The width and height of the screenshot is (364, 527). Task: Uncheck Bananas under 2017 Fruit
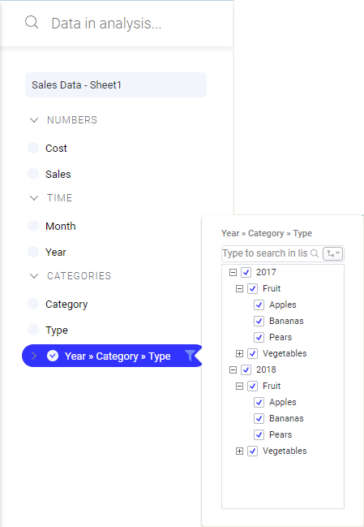[259, 321]
